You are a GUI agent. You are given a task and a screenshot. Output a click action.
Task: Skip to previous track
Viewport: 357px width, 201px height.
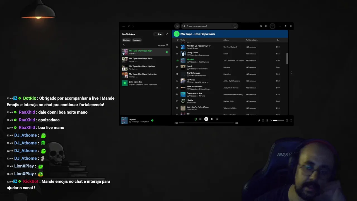[200, 119]
